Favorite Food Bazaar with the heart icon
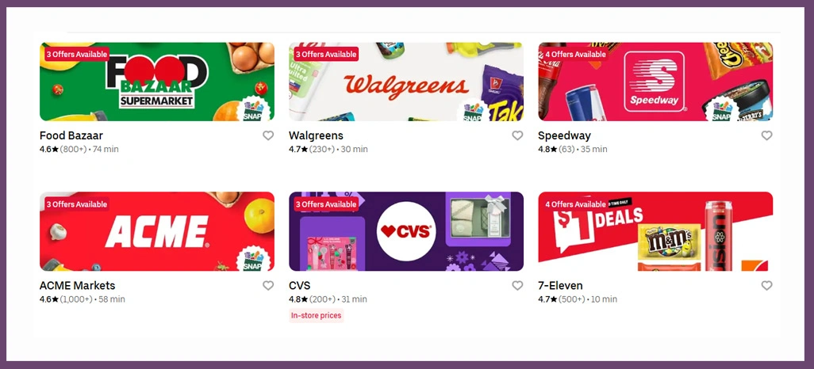 268,135
